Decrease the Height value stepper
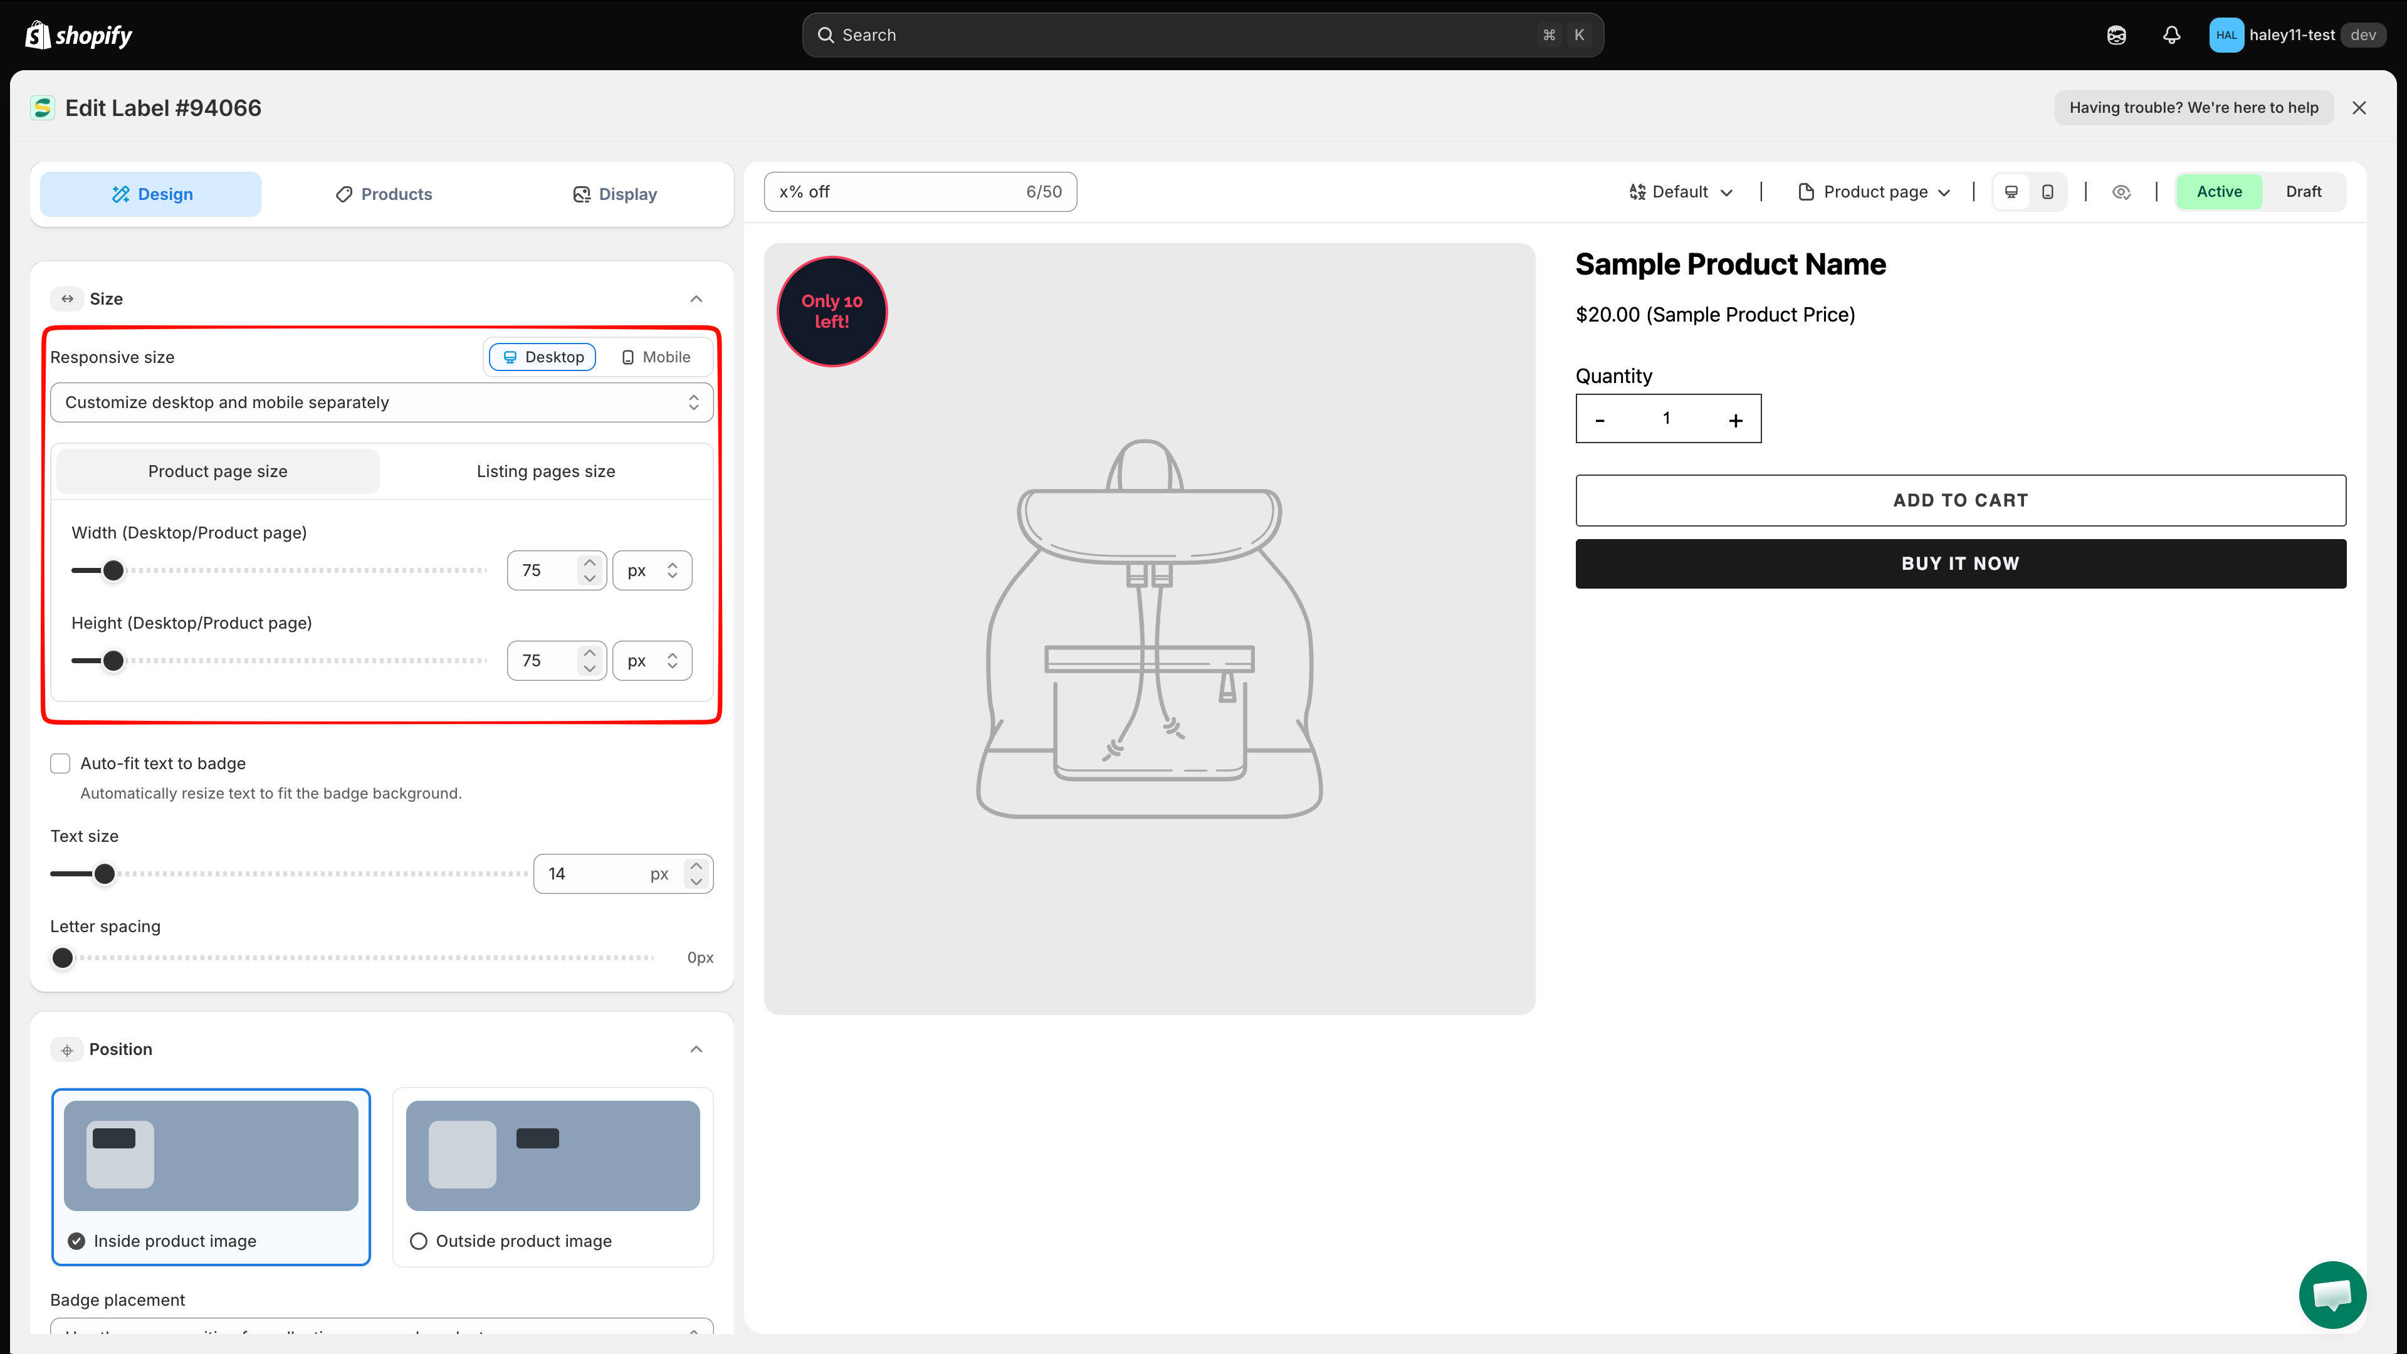 tap(589, 668)
